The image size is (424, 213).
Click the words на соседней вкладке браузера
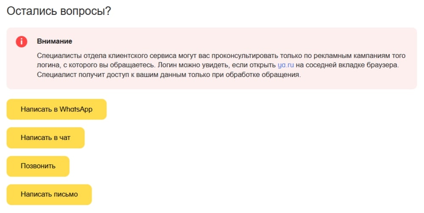click(347, 65)
